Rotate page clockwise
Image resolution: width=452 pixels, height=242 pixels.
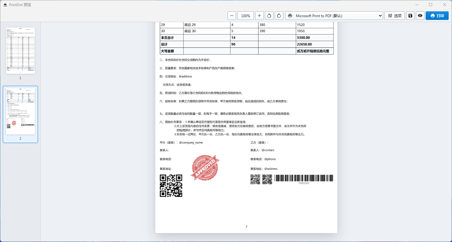pos(279,16)
